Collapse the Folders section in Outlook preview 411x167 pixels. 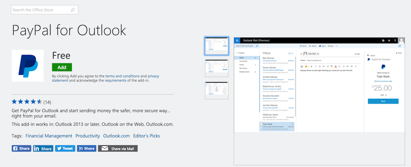[x=237, y=53]
